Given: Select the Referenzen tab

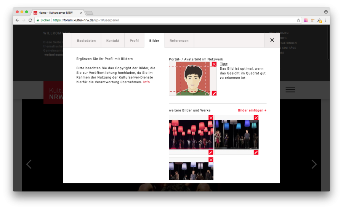Looking at the screenshot, I should click(x=179, y=40).
